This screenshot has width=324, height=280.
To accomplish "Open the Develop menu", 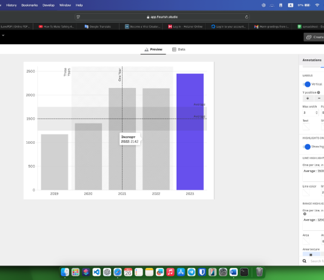I will (49, 5).
